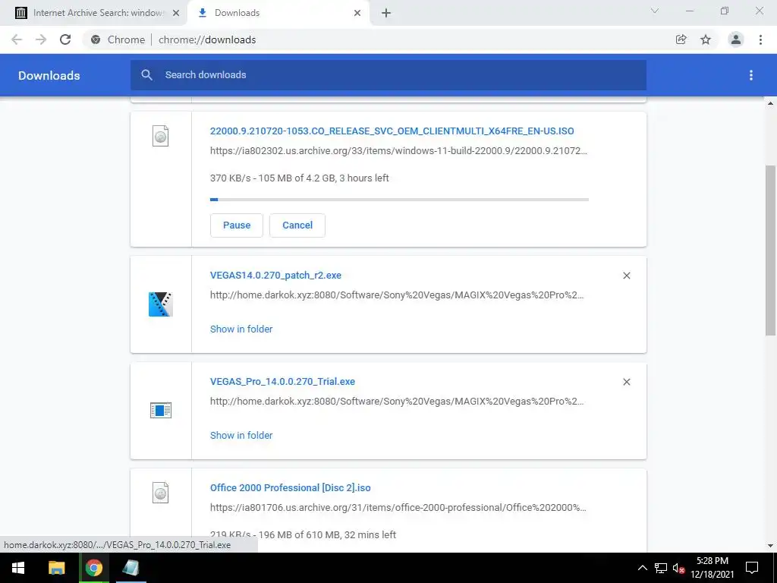Click the Office 2000 ISO disc icon
The height and width of the screenshot is (583, 777).
click(x=161, y=493)
